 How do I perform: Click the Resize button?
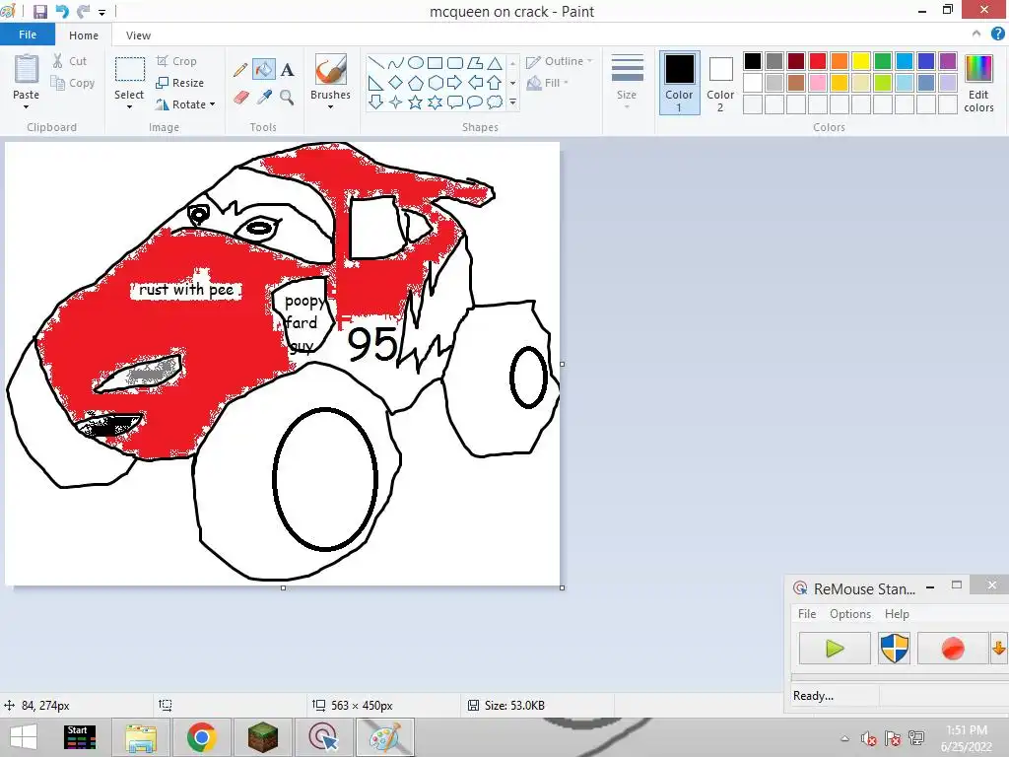pos(179,83)
